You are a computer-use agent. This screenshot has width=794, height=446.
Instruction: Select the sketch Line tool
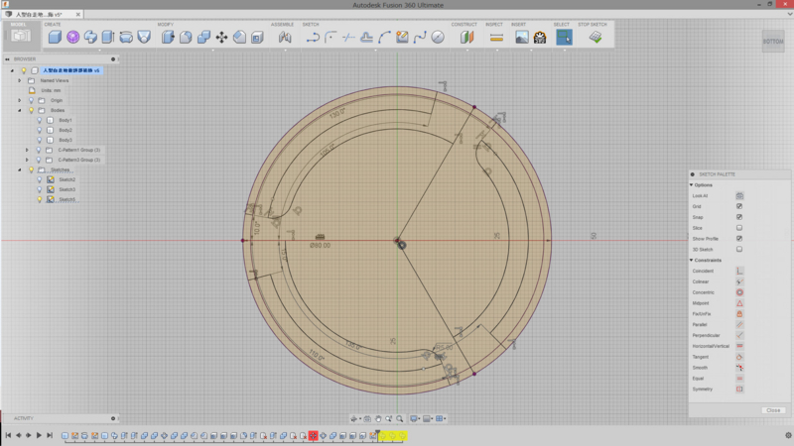pos(313,37)
